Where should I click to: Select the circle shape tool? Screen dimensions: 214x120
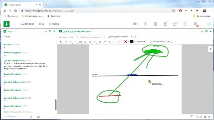[100, 42]
